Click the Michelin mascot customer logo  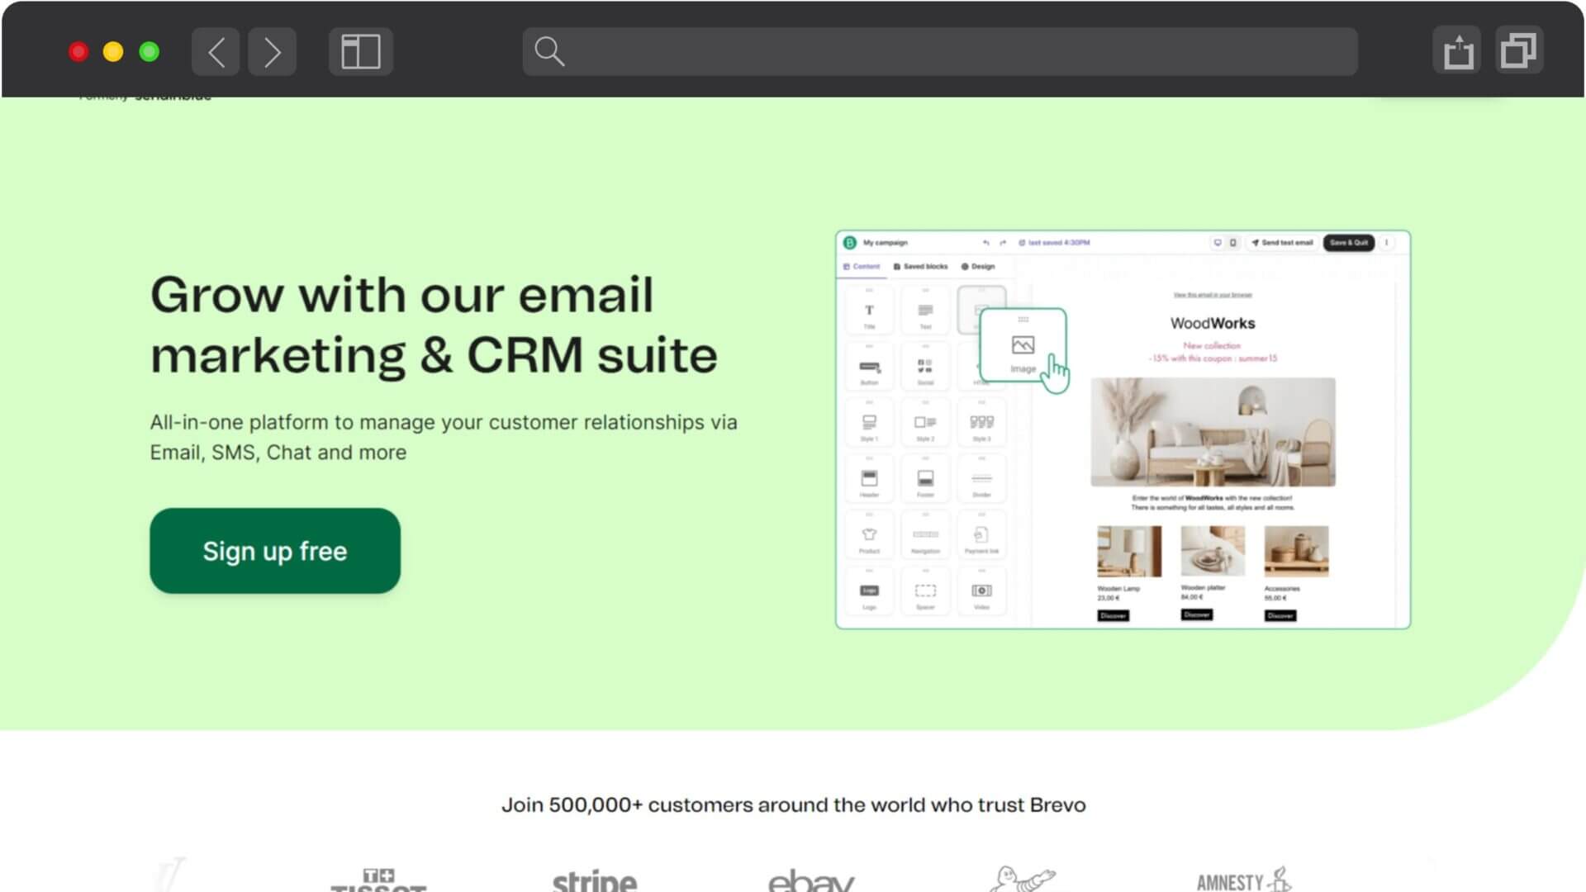1023,879
